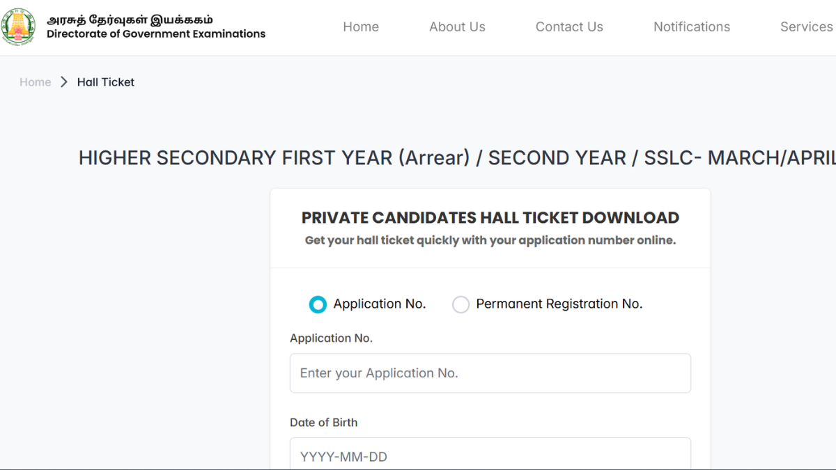Click the breadcrumb chevron arrow separator
Image resolution: width=836 pixels, height=470 pixels.
click(64, 82)
